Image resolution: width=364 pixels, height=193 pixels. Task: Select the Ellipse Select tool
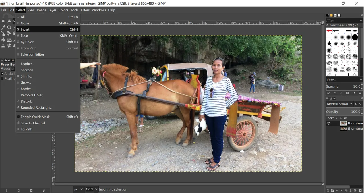[9, 21]
